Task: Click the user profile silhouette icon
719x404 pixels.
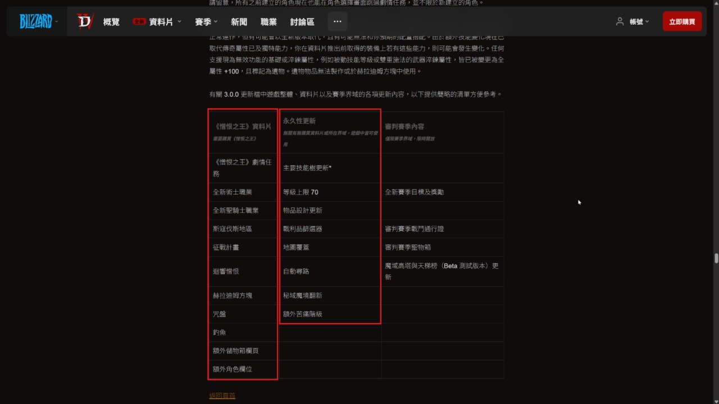Action: (x=620, y=21)
